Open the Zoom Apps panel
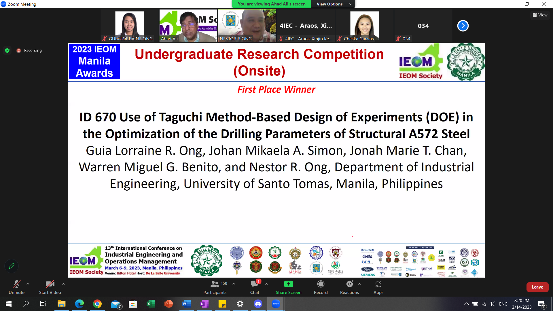The image size is (553, 311). point(378,287)
